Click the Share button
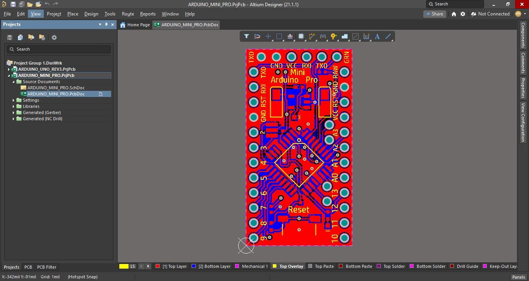 coord(434,14)
